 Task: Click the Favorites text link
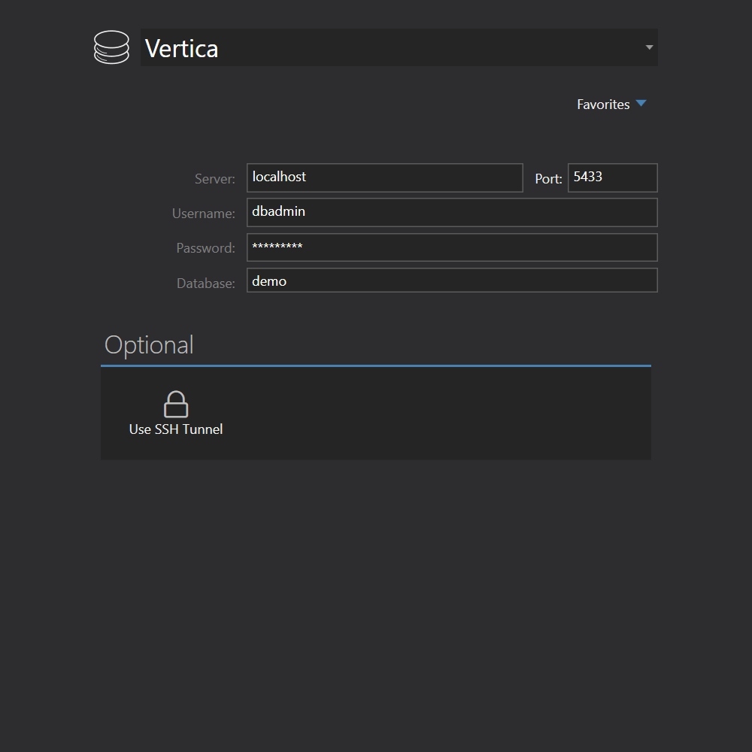coord(603,104)
